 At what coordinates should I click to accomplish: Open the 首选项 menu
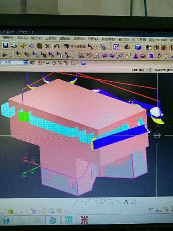pyautogui.click(x=108, y=39)
